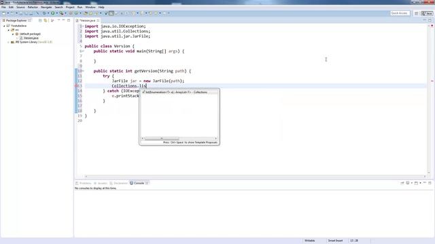Viewport: 435px width, 244px height.
Task: Click the editor horizontal scrollbar
Action: (255, 176)
